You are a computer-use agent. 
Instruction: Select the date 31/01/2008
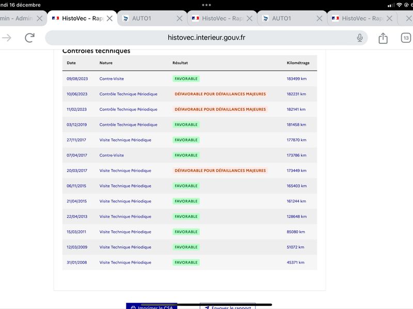[76, 262]
